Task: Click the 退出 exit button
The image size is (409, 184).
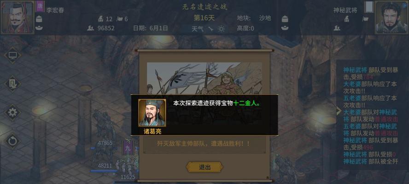Action: [204, 167]
